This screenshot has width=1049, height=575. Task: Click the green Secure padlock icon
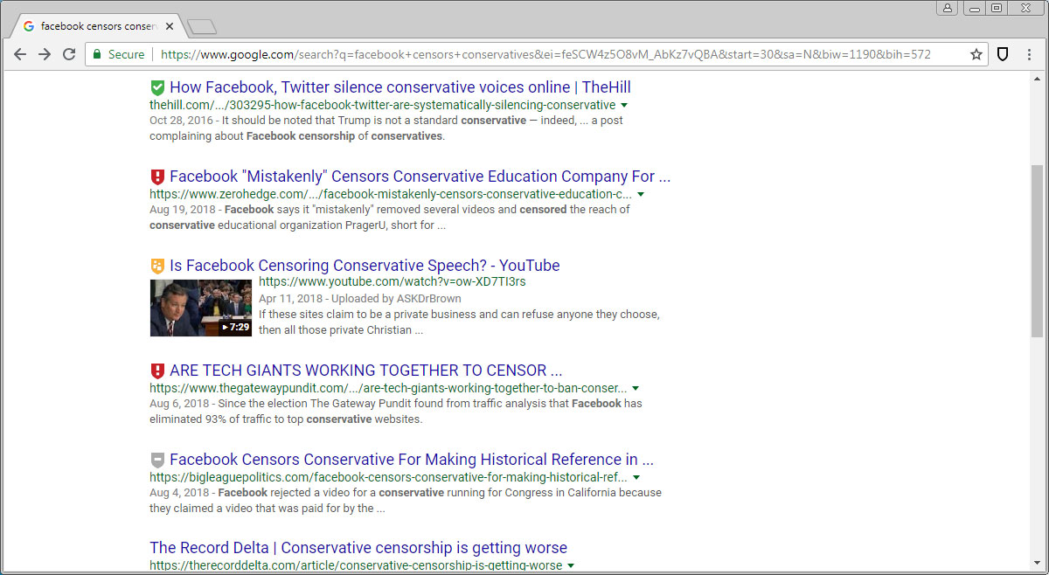(98, 54)
